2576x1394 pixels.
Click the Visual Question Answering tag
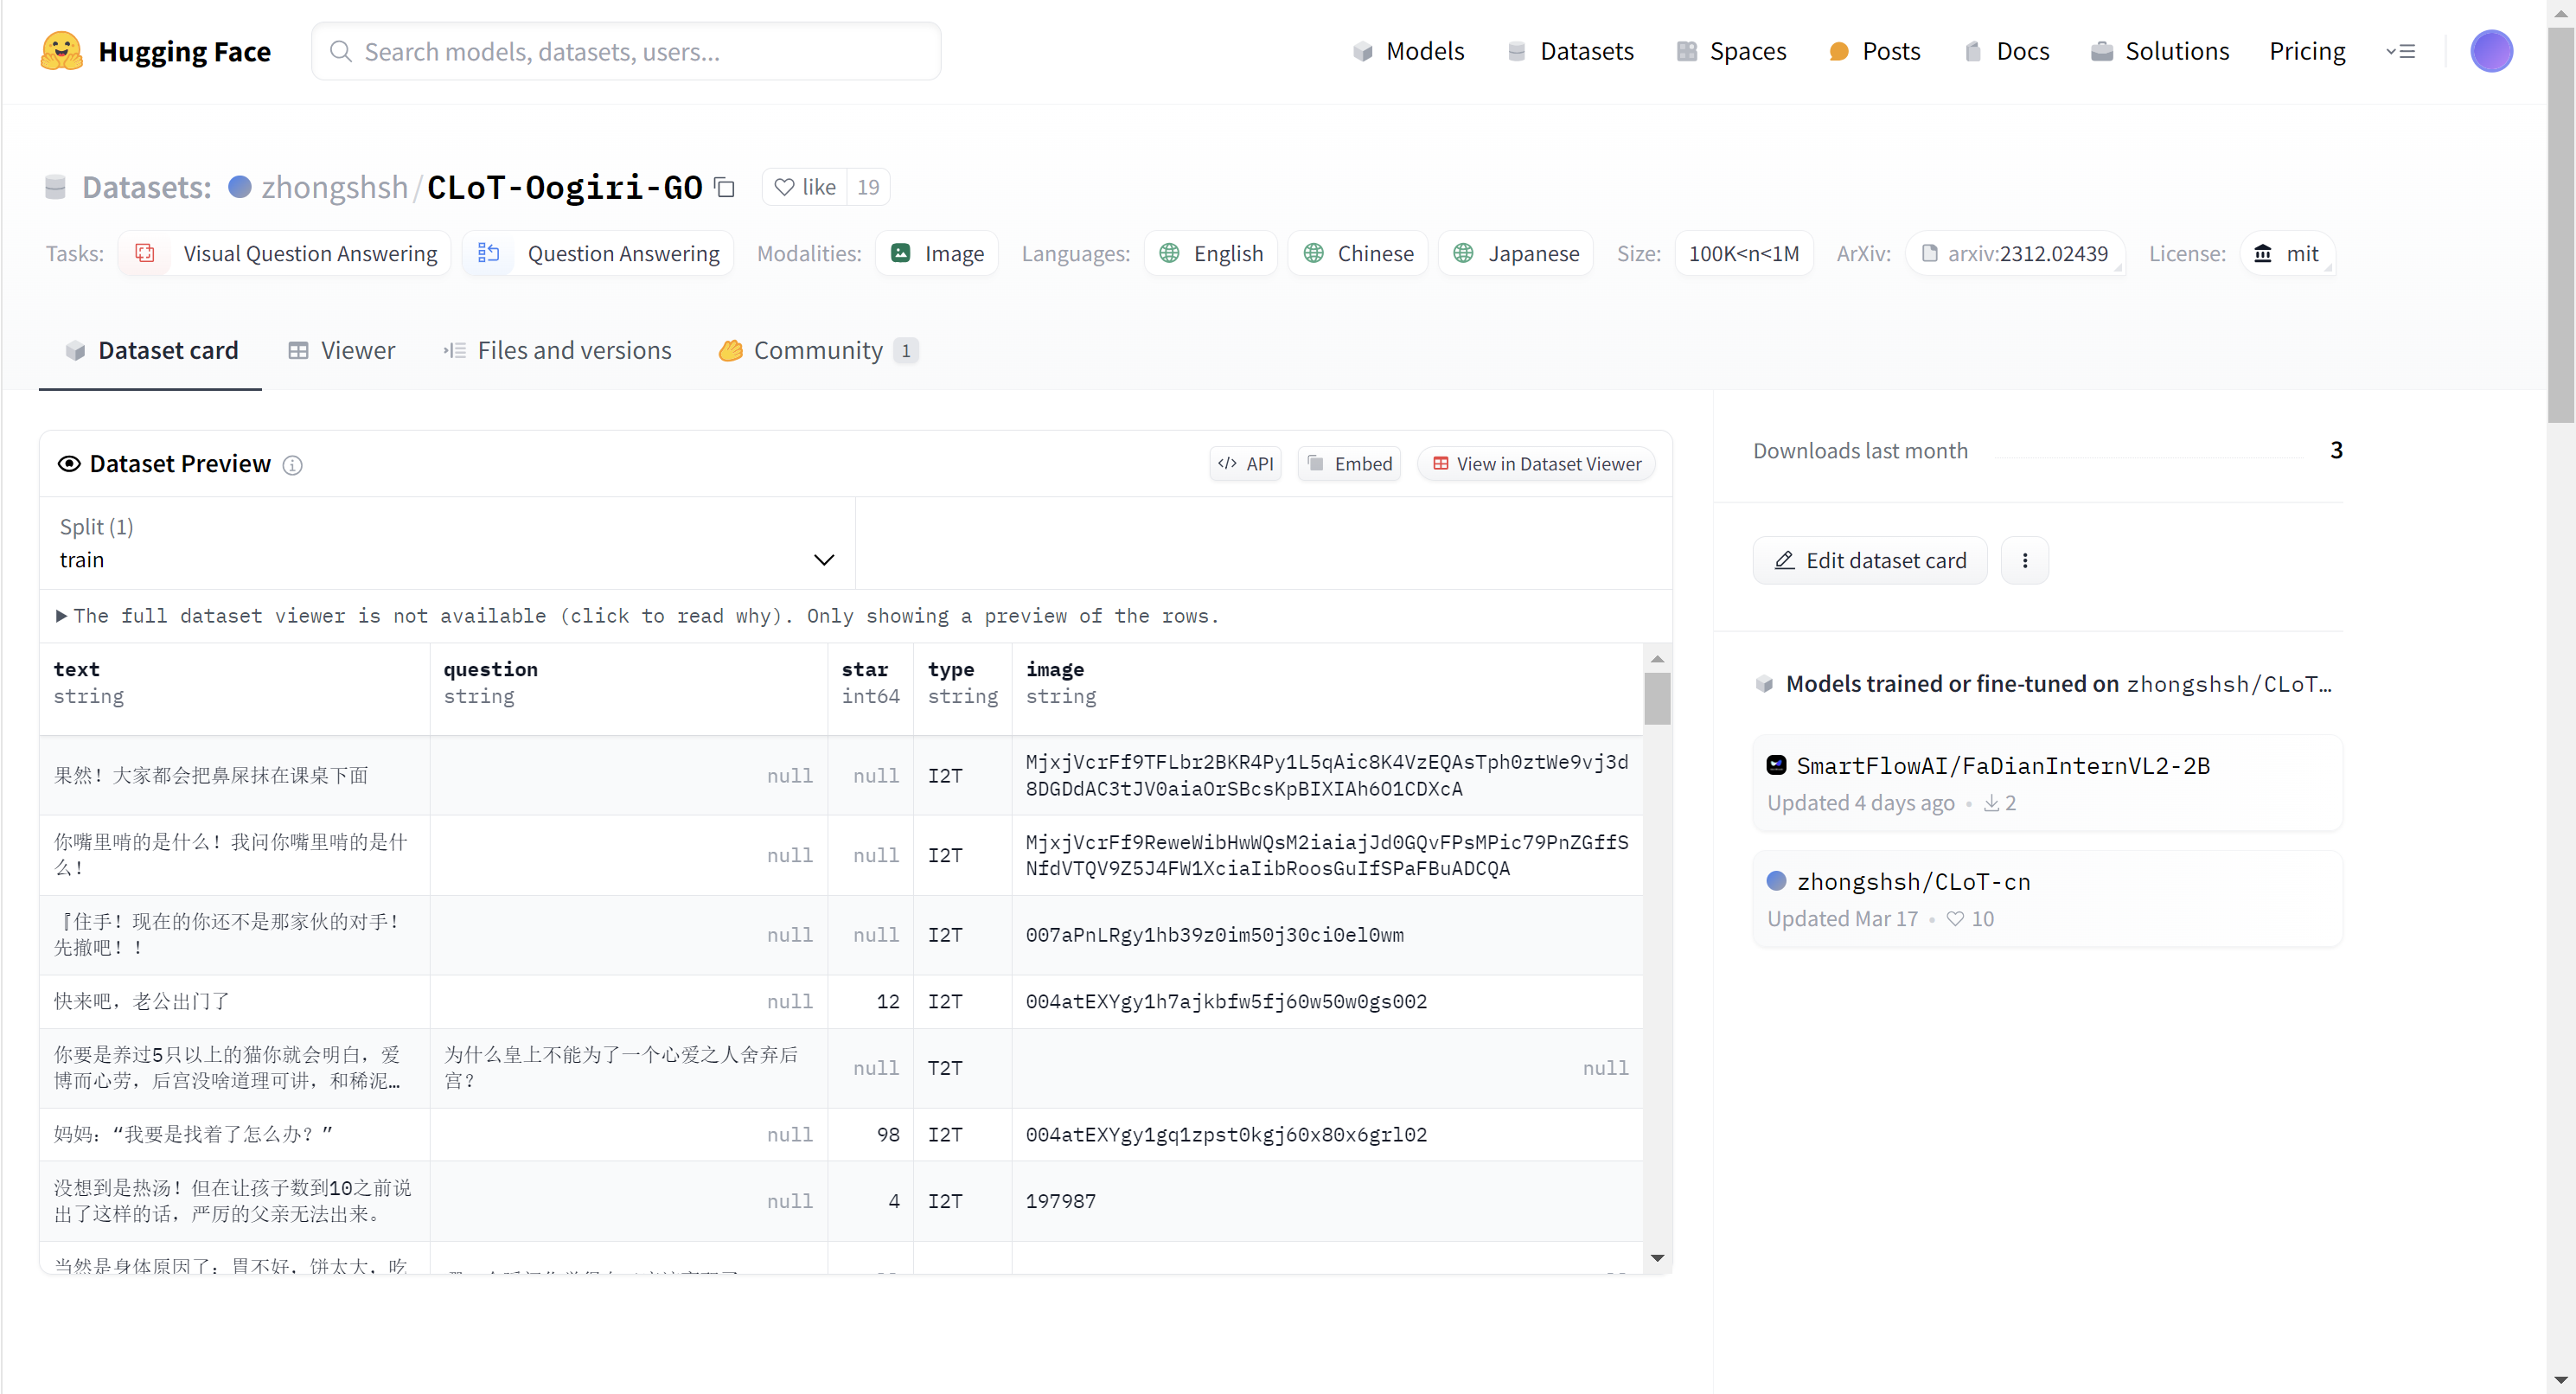point(285,253)
